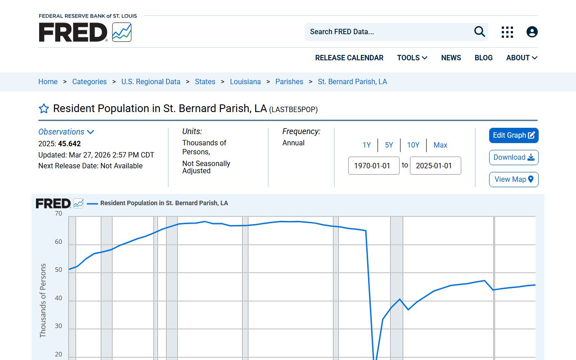Viewport: 576px width, 360px height.
Task: Open the Categories breadcrumb
Action: [90, 82]
